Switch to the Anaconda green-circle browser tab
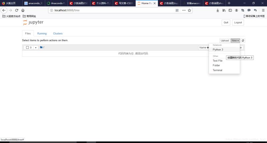Image resolution: width=267 pixels, height=143 pixels. click(56, 3)
